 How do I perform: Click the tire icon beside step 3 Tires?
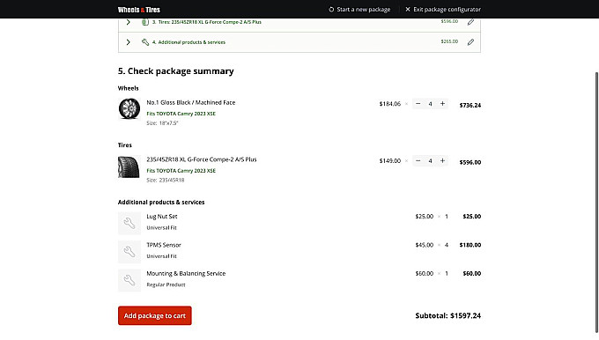click(145, 22)
